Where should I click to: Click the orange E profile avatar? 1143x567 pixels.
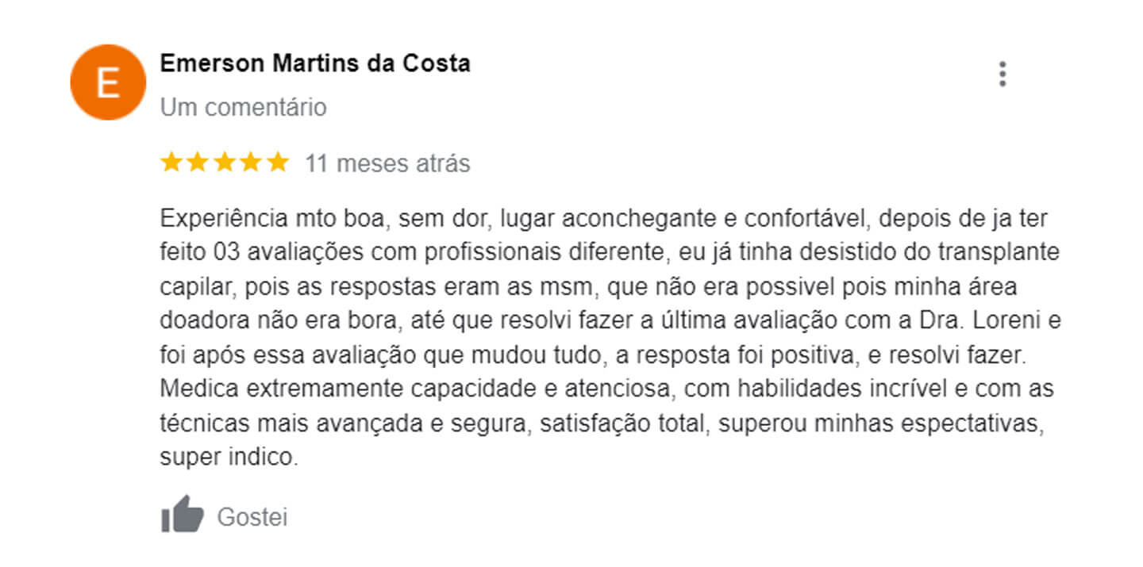[108, 82]
